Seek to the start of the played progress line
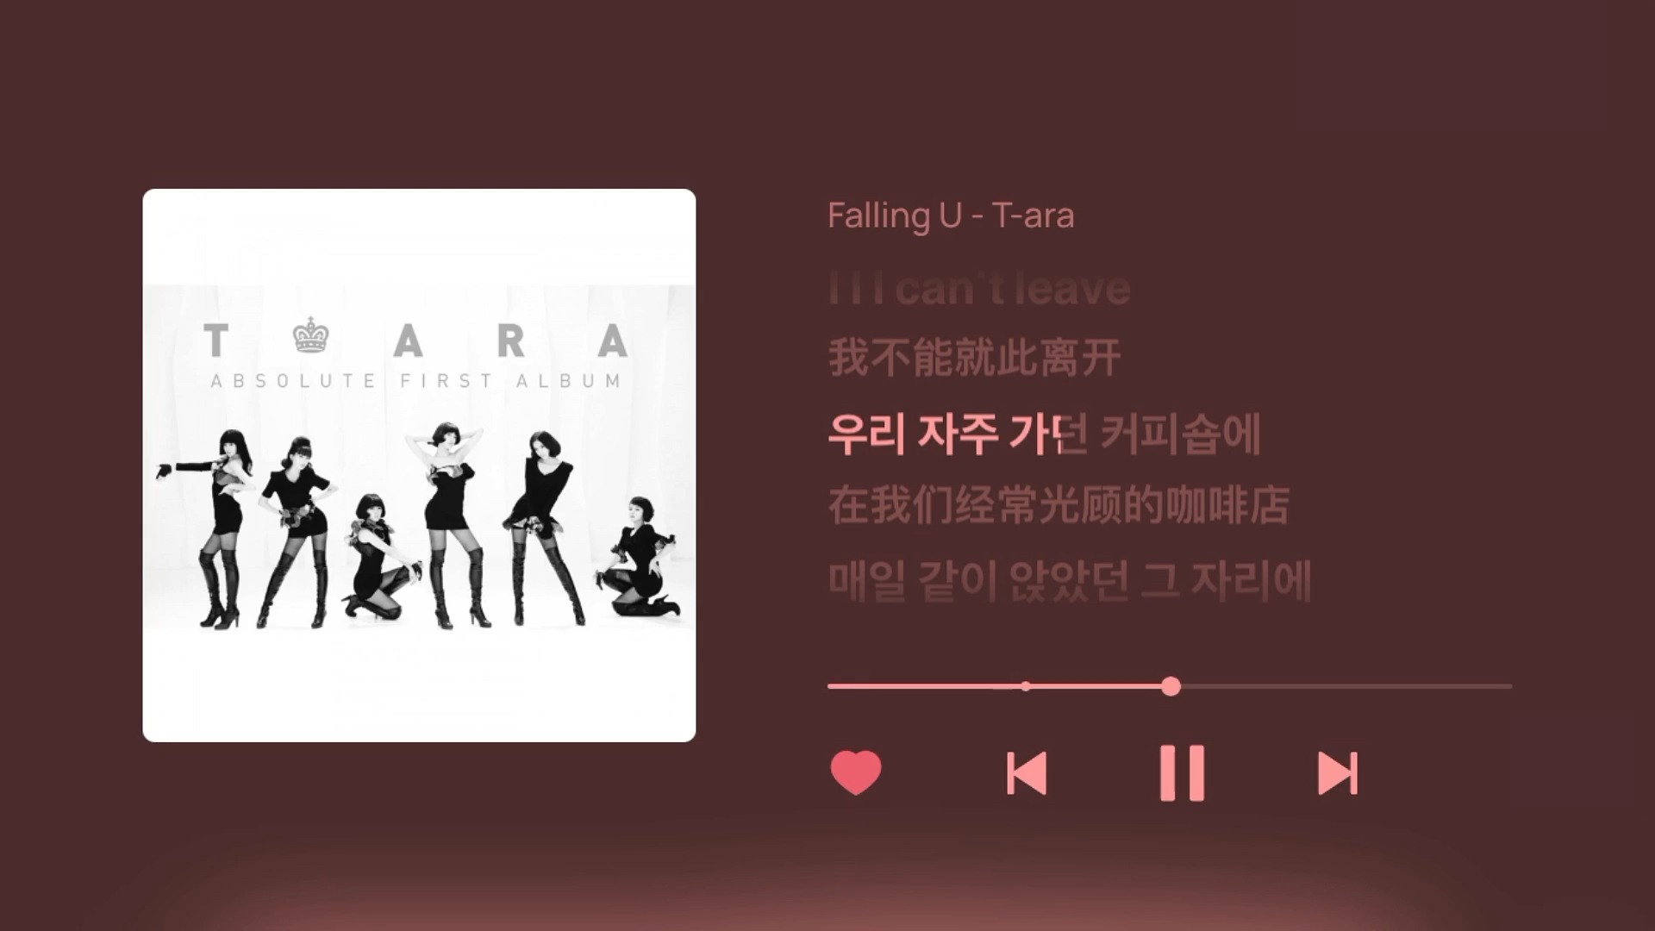 (831, 686)
